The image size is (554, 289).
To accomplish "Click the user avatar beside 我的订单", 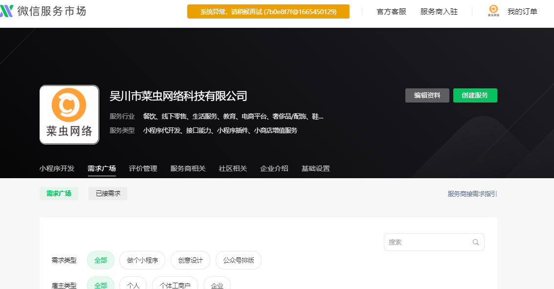I will pyautogui.click(x=493, y=10).
